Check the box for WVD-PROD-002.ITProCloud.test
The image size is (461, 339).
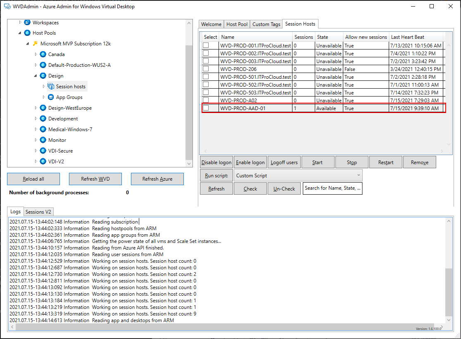tap(206, 53)
